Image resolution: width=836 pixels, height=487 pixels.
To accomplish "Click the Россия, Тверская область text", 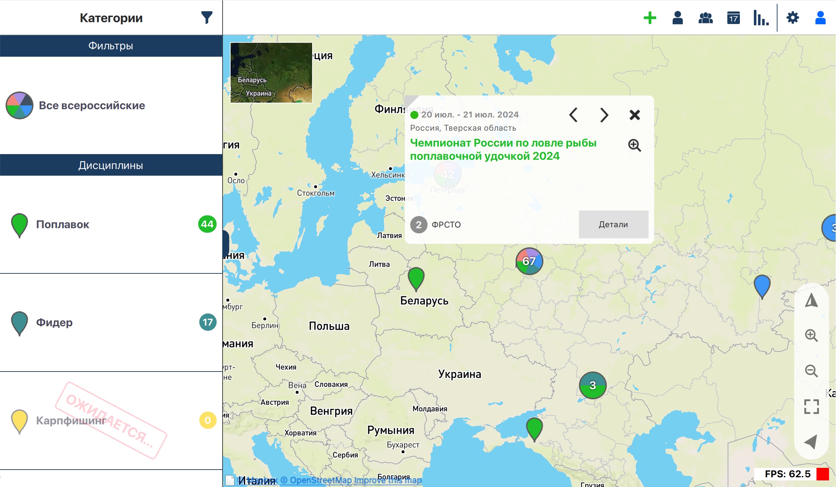I will (x=463, y=128).
